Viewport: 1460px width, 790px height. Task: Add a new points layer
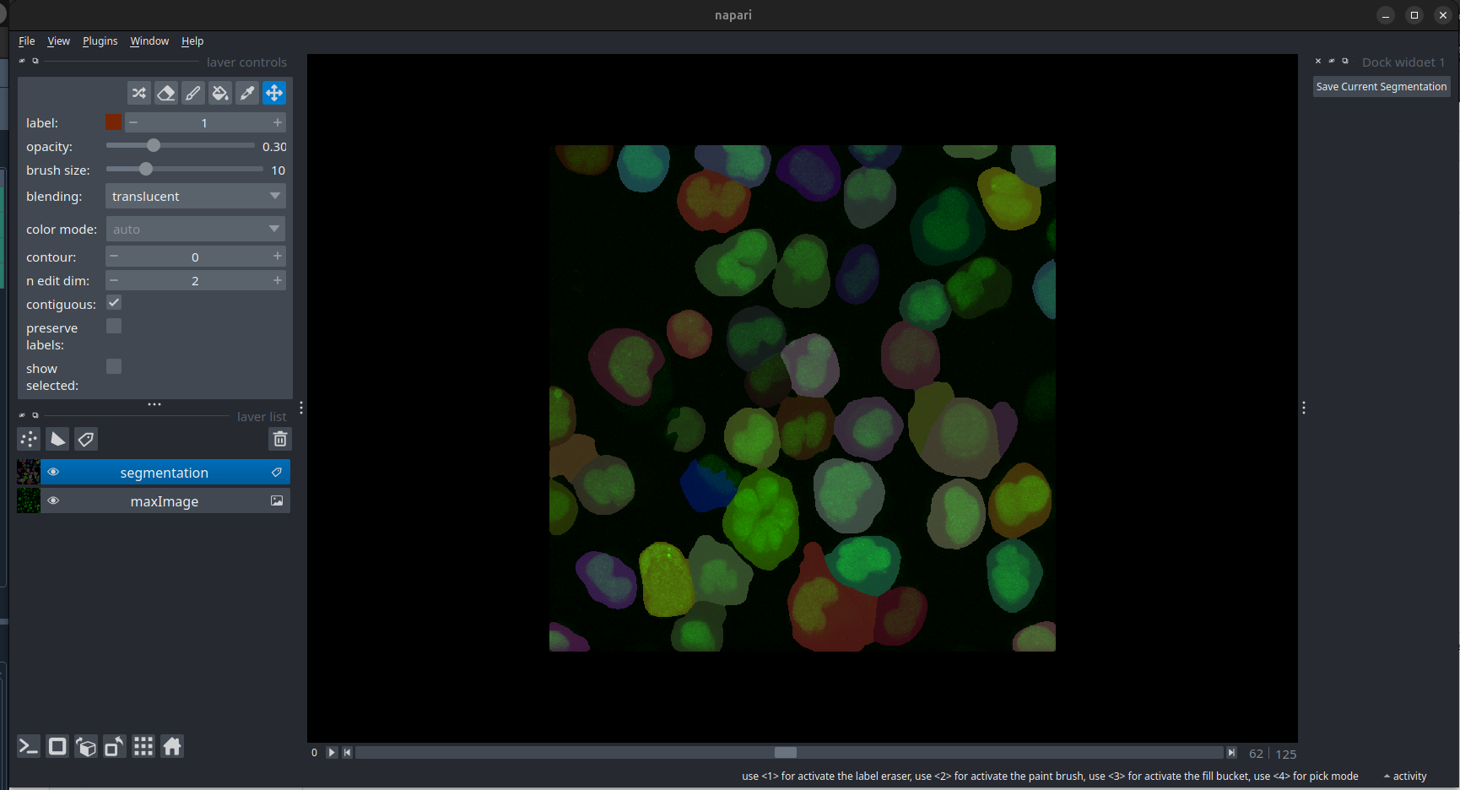pyautogui.click(x=29, y=439)
